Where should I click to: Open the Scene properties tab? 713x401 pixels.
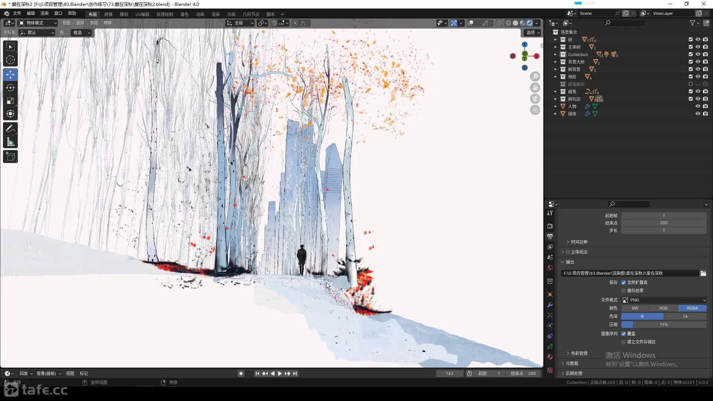pyautogui.click(x=550, y=257)
